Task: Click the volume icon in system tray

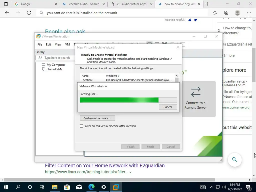Action: pyautogui.click(x=224, y=187)
